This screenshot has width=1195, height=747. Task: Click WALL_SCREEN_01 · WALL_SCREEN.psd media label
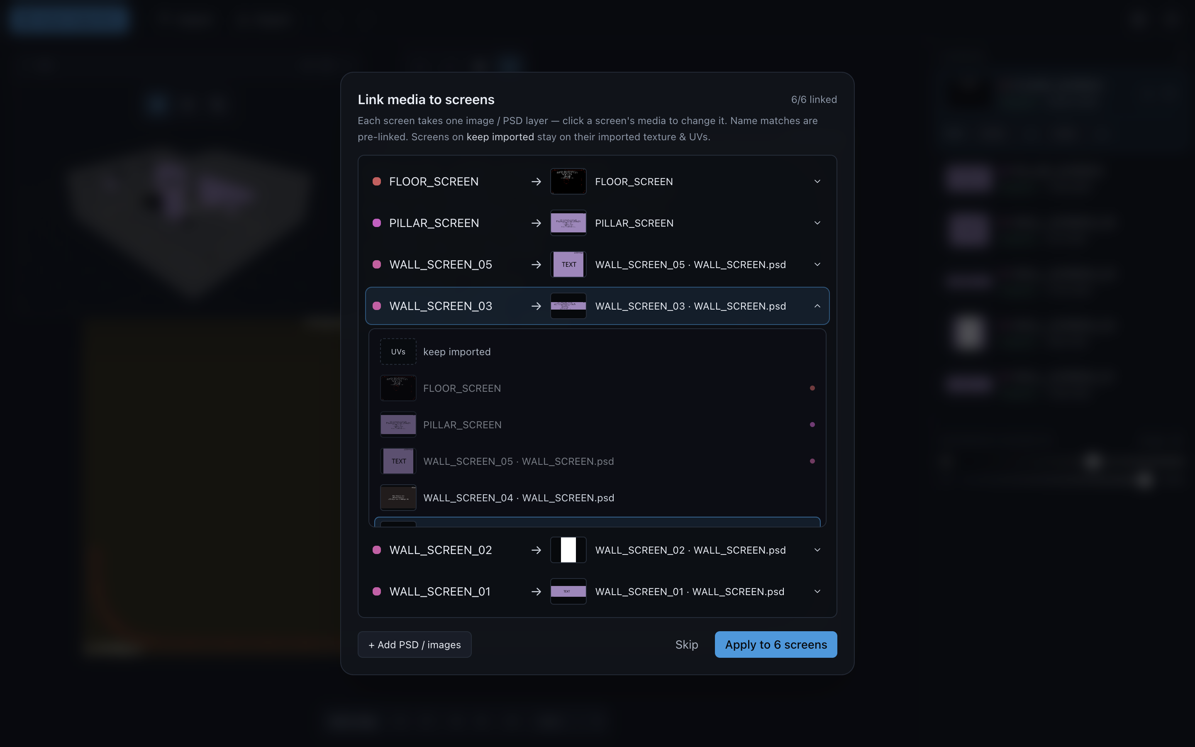click(x=689, y=591)
